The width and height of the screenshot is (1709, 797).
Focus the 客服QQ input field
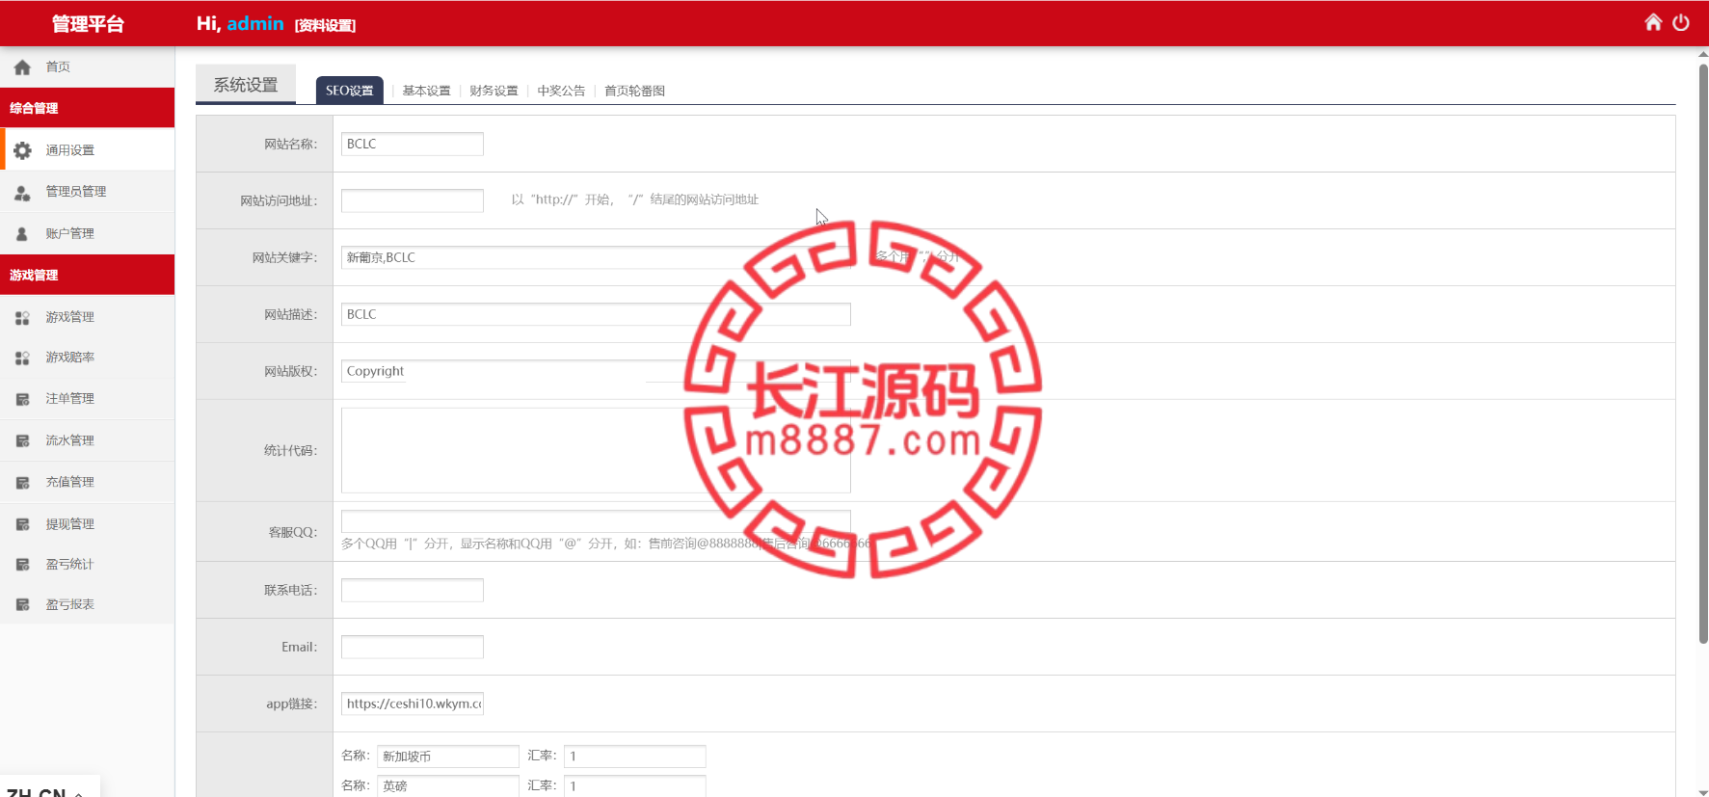[x=596, y=521]
